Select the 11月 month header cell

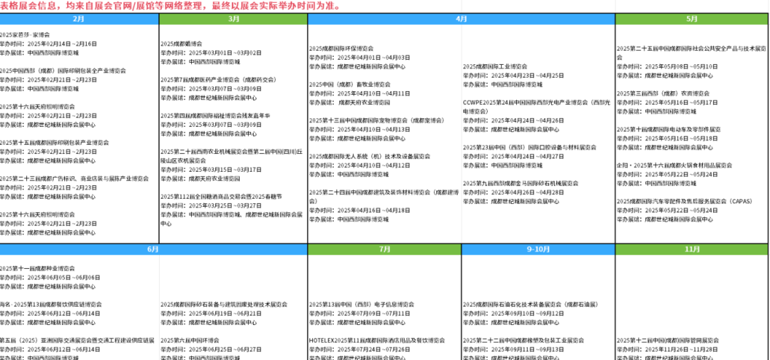692,250
